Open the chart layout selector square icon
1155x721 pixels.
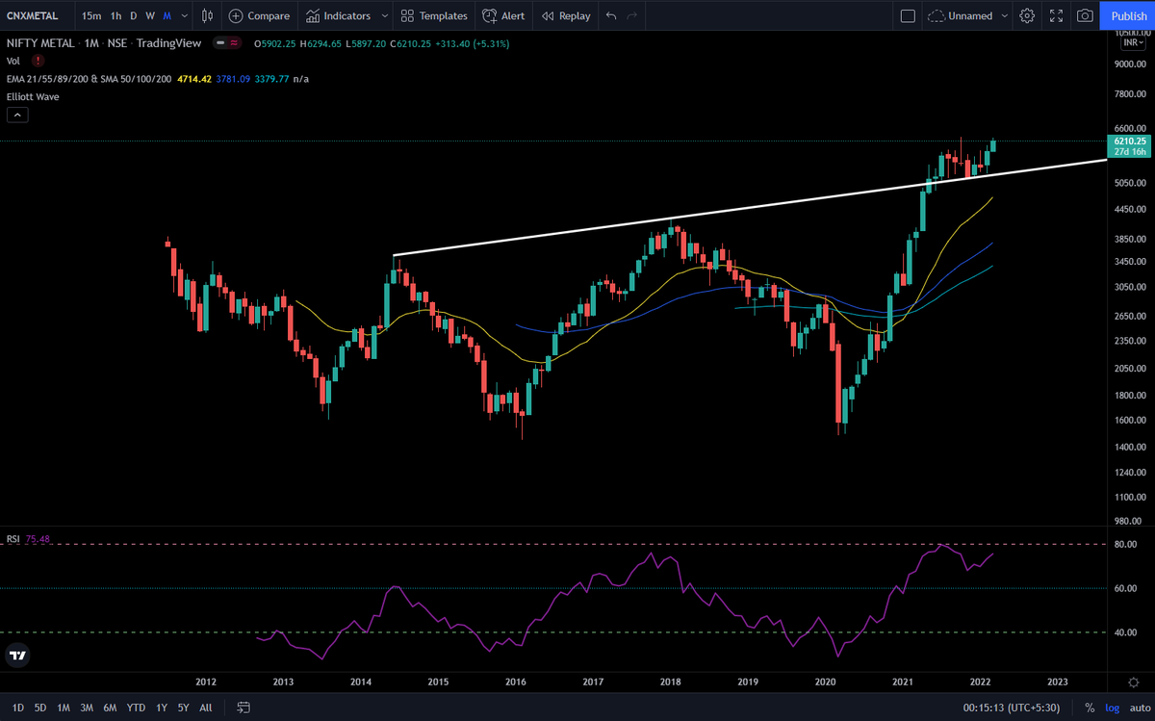pyautogui.click(x=908, y=15)
